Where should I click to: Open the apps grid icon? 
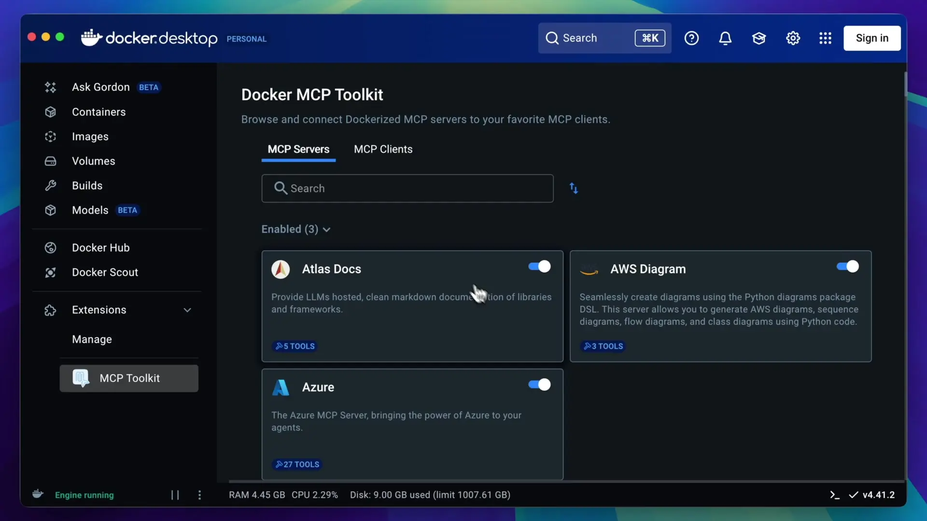point(826,38)
